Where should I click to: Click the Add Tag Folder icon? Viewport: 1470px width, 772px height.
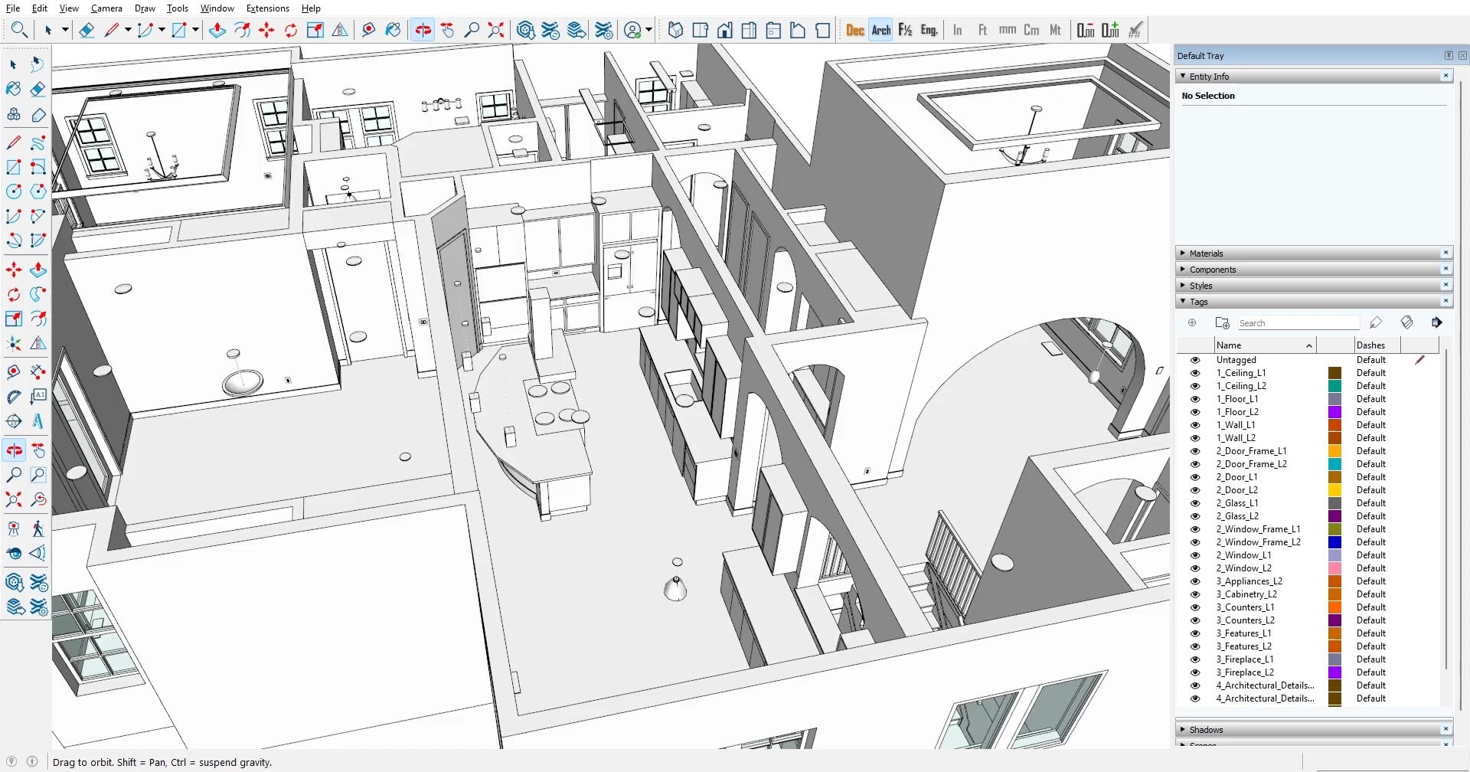click(1222, 323)
